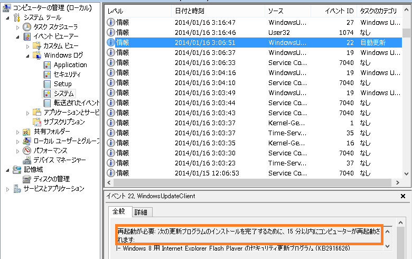Select Kernel-Ge... event with ID 16

coord(254,143)
